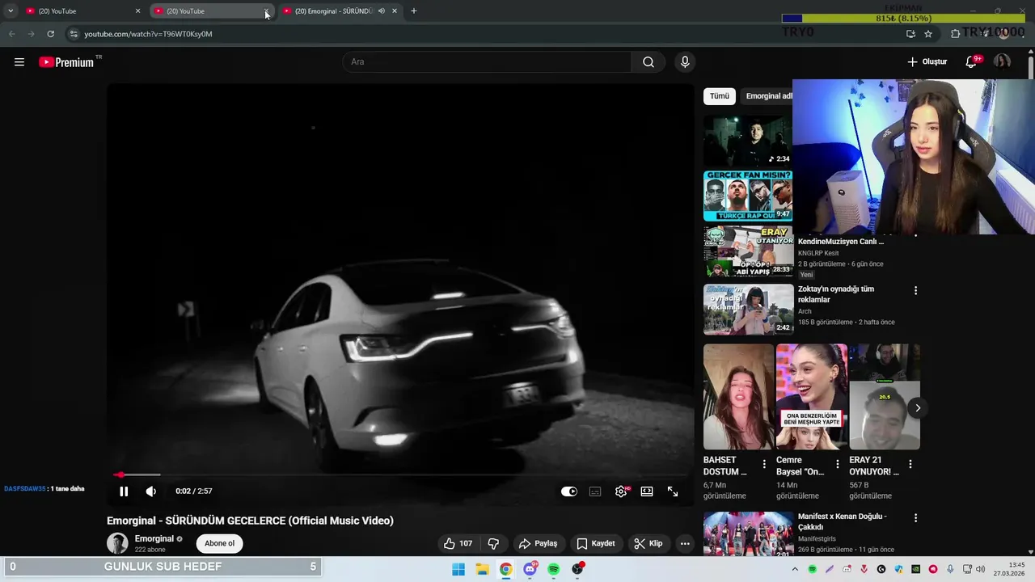Screen dimensions: 1035x582
Task: Reload the page
Action: [50, 34]
